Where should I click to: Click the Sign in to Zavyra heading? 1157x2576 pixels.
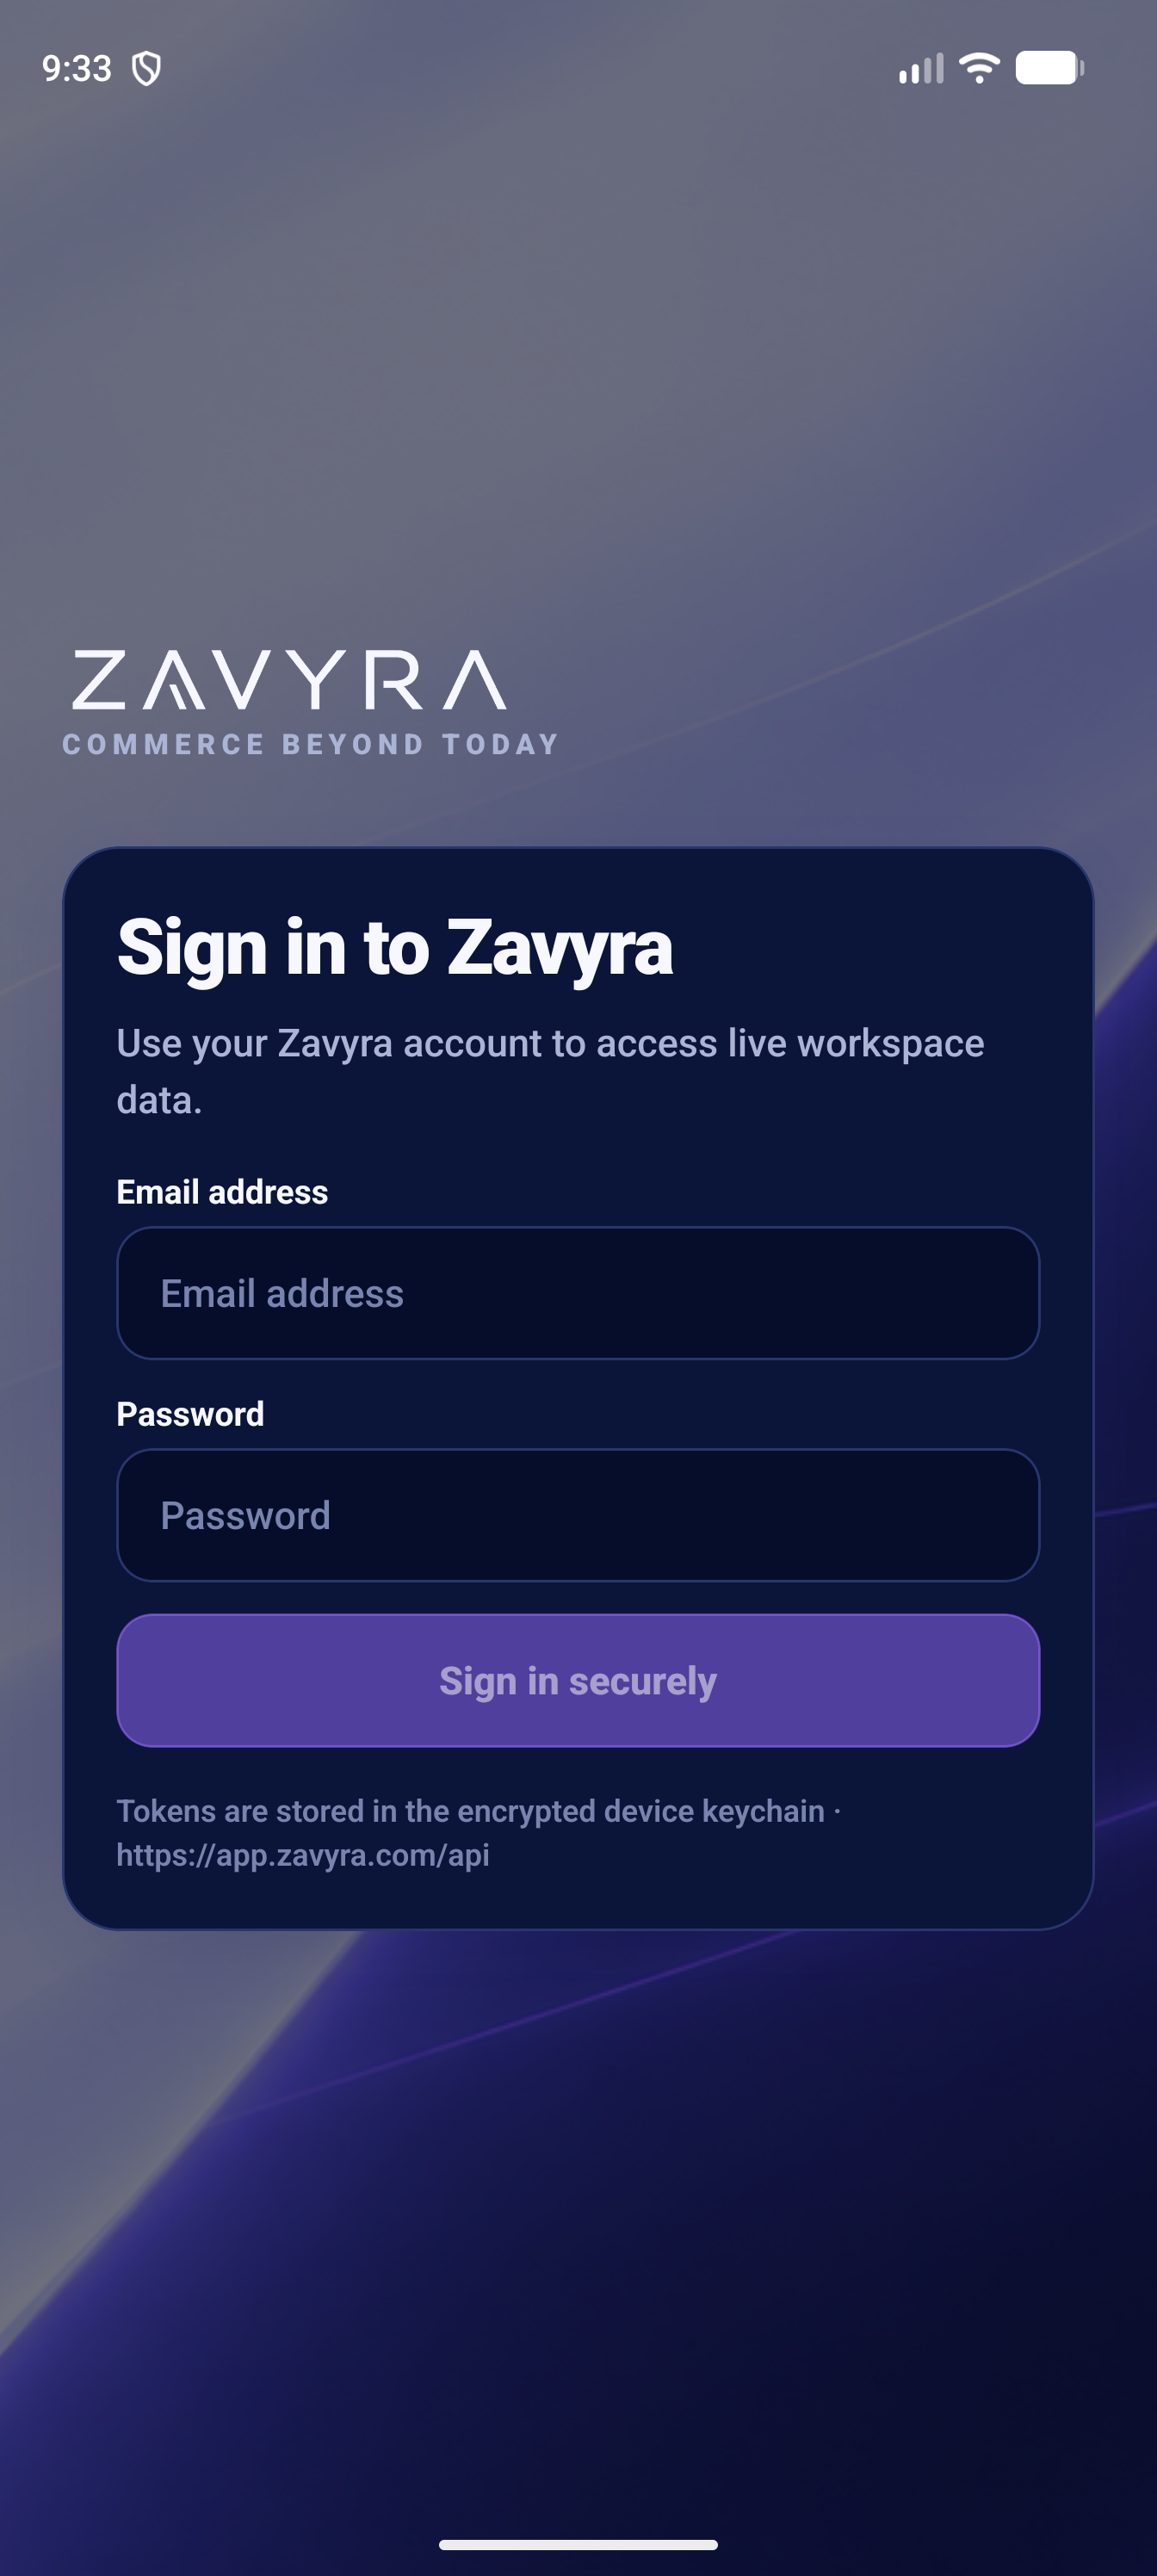click(395, 946)
